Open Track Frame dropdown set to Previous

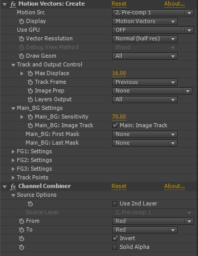coord(145,82)
